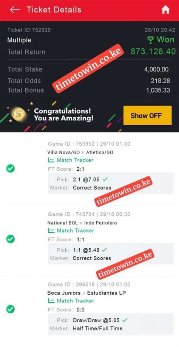The height and width of the screenshot is (347, 179).
Task: Open Match Tracker for National BOL v Inde Petrolero
Action: coord(71,230)
